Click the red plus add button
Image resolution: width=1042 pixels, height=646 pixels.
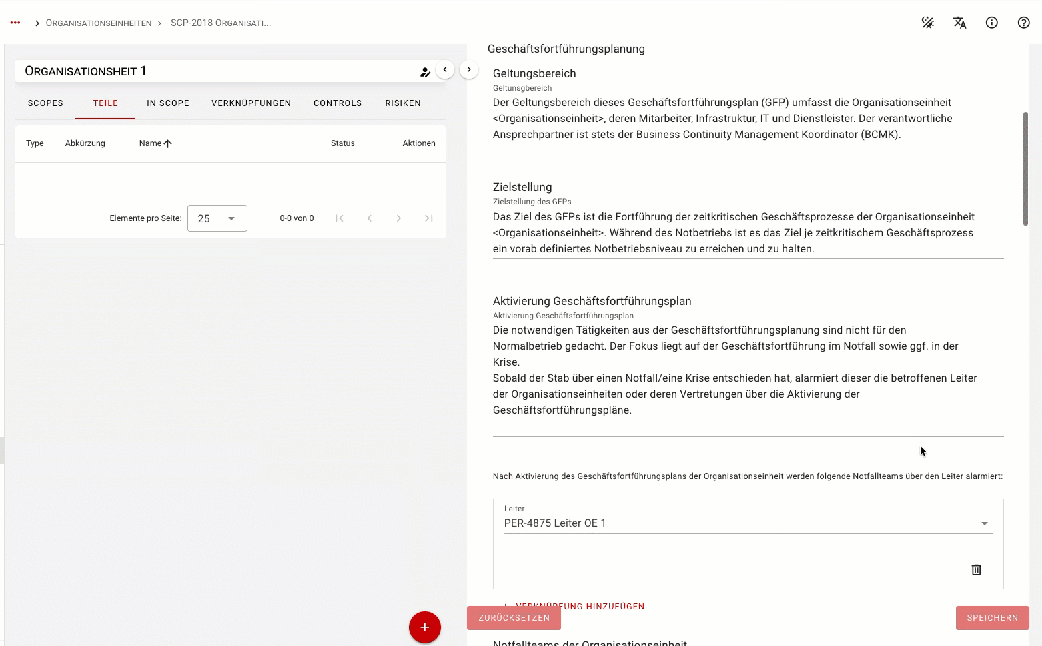425,627
